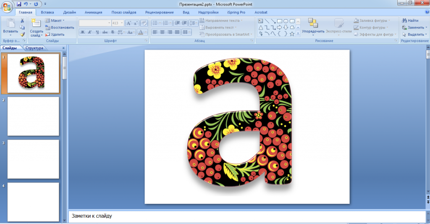
Task: Copy selection using the copy icon
Action: [x=22, y=27]
